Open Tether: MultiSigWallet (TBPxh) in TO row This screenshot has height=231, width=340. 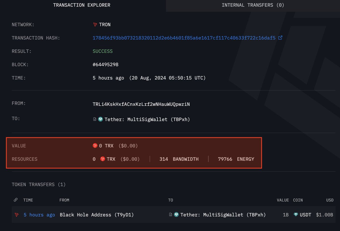(147, 119)
